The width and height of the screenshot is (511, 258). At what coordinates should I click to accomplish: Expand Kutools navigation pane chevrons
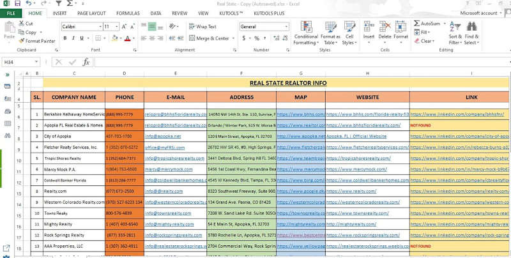click(x=8, y=75)
